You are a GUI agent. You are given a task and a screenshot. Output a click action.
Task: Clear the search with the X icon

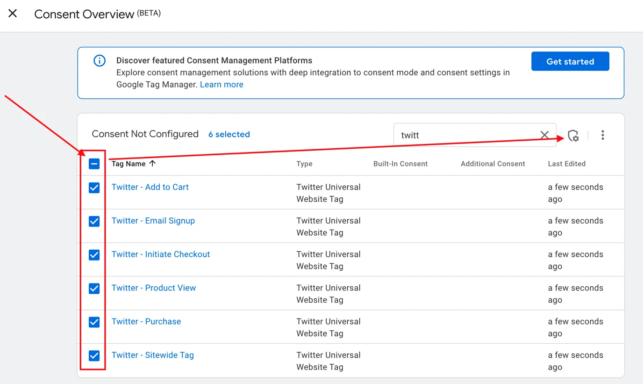544,135
